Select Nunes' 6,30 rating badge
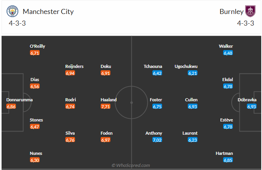The width and height of the screenshot is (262, 170). (35, 160)
